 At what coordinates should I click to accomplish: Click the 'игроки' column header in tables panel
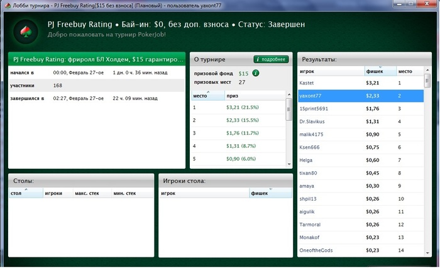coord(58,193)
